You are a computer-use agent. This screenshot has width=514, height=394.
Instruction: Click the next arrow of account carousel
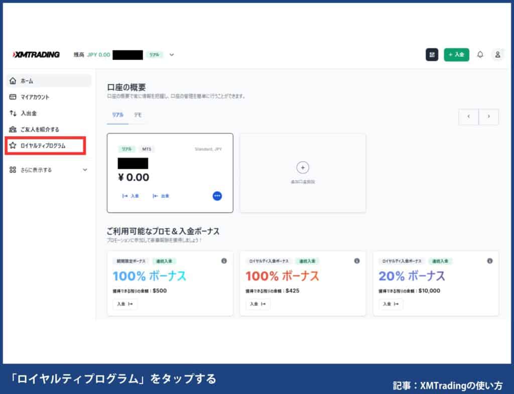click(489, 117)
